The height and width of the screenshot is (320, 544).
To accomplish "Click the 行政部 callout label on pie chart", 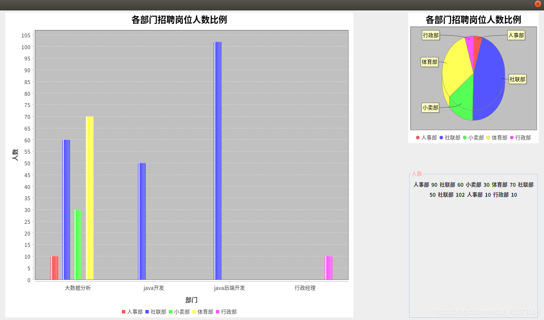I will click(431, 35).
